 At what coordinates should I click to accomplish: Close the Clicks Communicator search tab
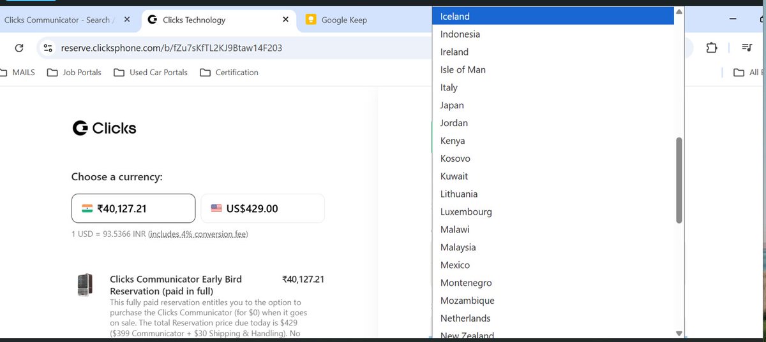[x=127, y=20]
